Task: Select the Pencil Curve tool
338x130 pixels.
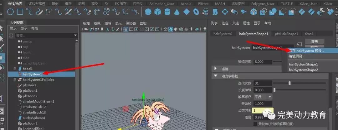Action: pyautogui.click(x=39, y=12)
